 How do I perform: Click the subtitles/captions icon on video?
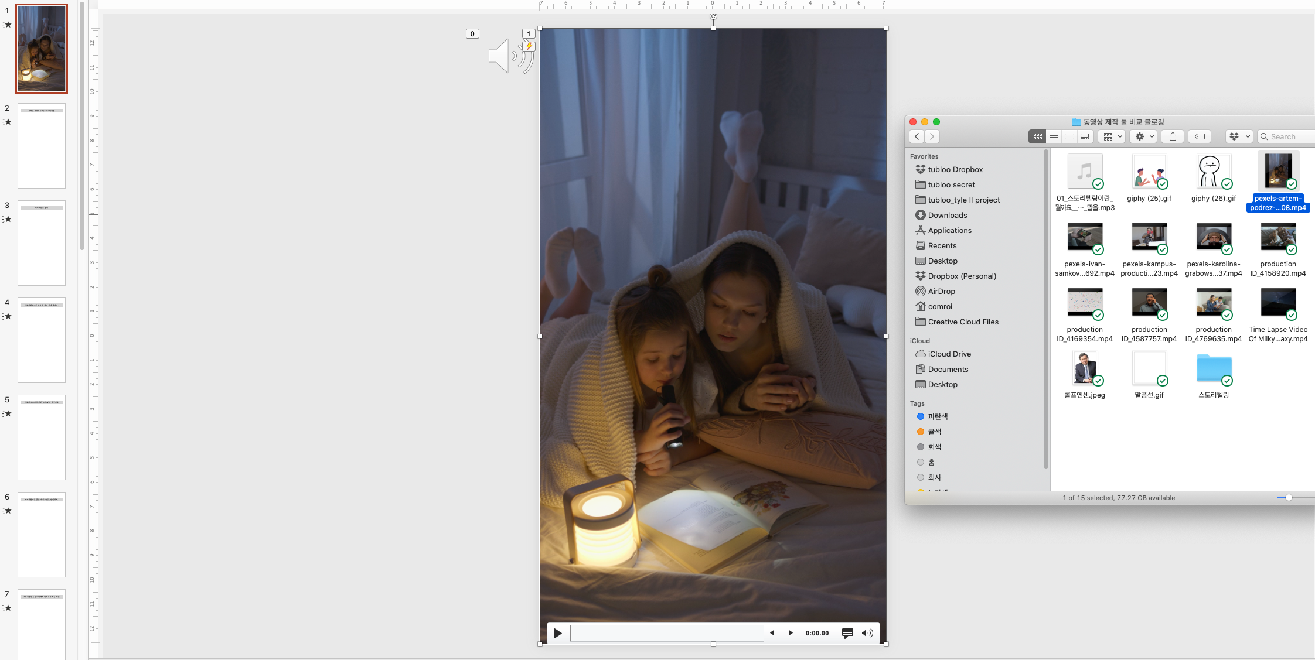848,632
